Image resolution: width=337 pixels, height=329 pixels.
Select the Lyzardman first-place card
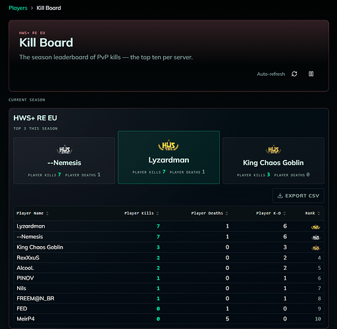click(x=168, y=157)
